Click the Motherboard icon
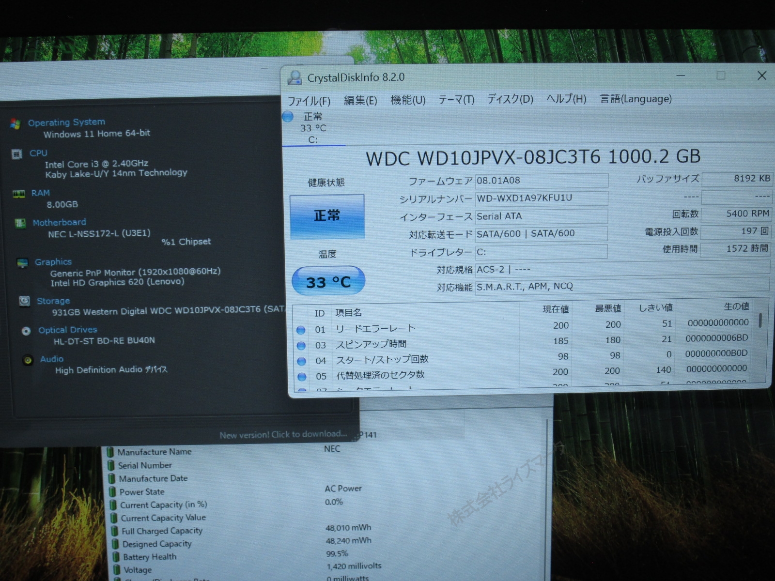This screenshot has height=581, width=775. point(20,223)
